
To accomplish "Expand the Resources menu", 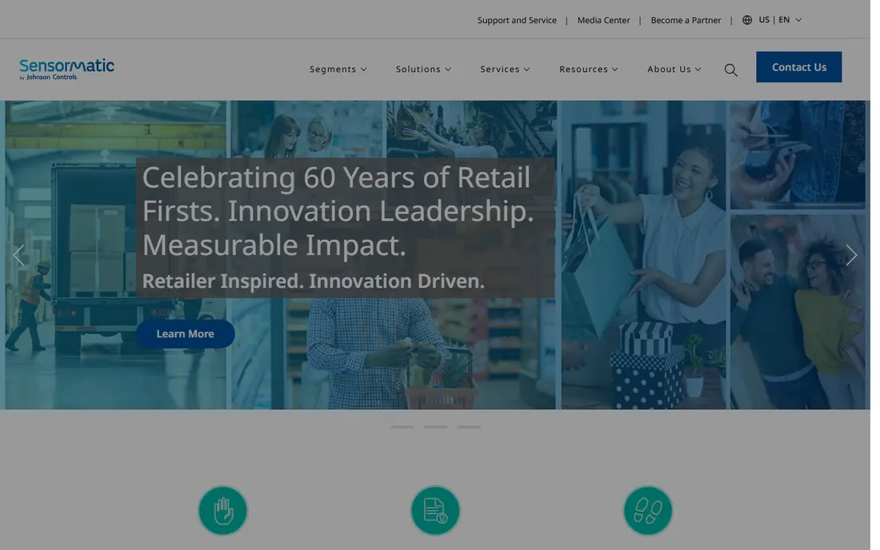I will [x=588, y=69].
